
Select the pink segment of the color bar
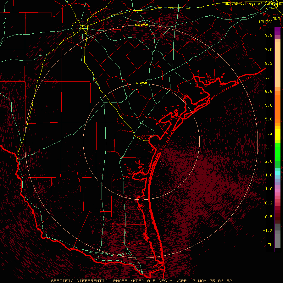[x=278, y=191]
